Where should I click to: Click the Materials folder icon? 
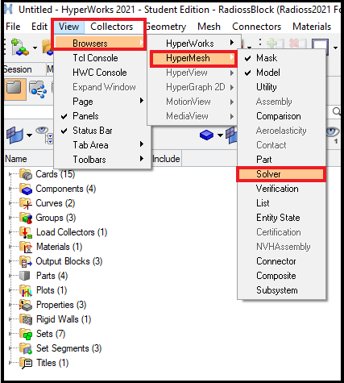click(x=26, y=247)
